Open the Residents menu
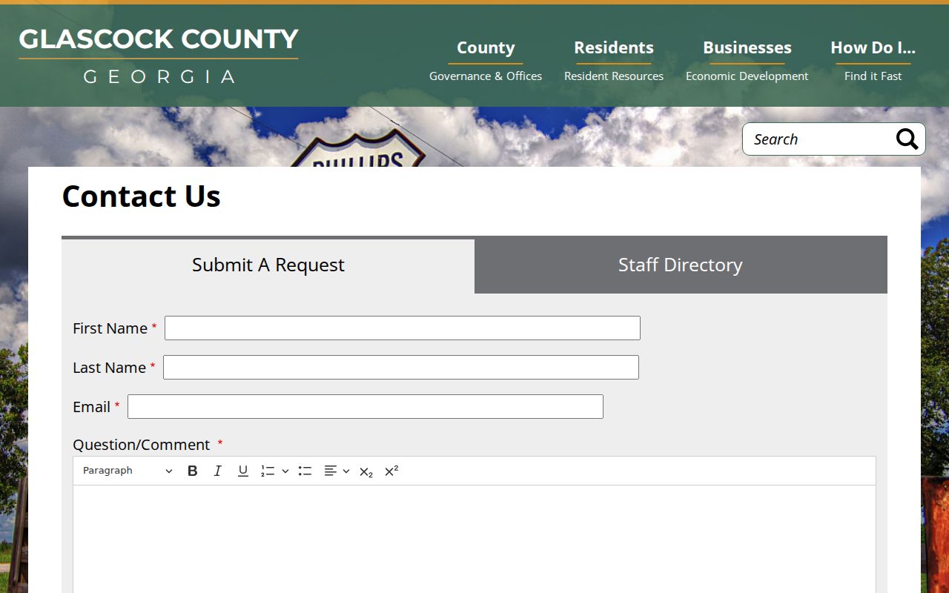 click(614, 47)
